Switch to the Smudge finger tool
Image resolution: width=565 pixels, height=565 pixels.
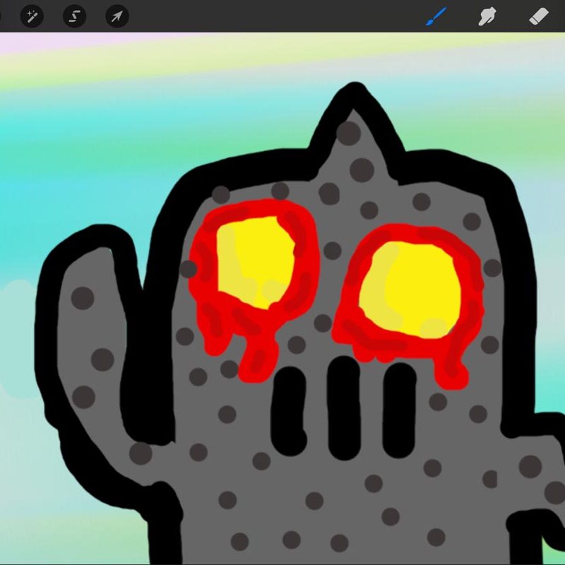pos(487,16)
